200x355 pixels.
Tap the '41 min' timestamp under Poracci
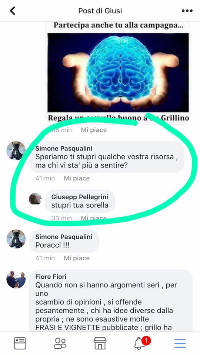pos(45,258)
